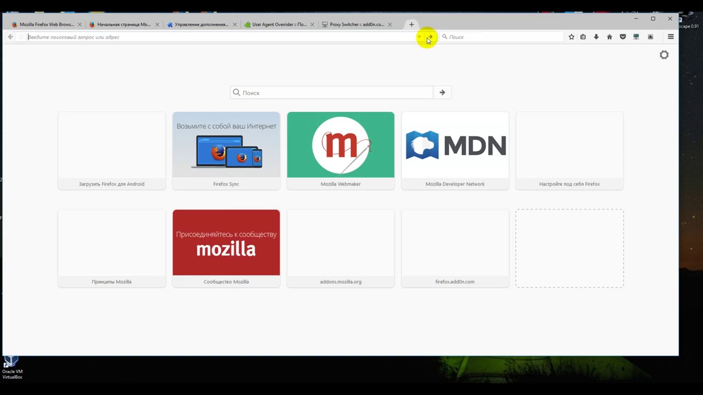Click the Proxy Switcher monitor icon

[x=636, y=37]
